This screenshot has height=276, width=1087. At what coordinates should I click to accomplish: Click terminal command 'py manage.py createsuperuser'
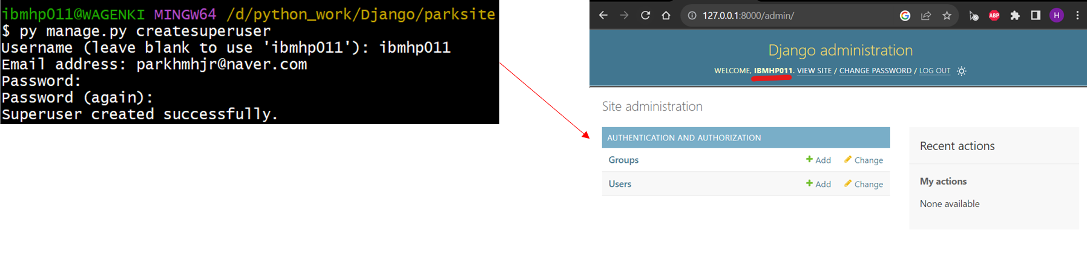145,31
